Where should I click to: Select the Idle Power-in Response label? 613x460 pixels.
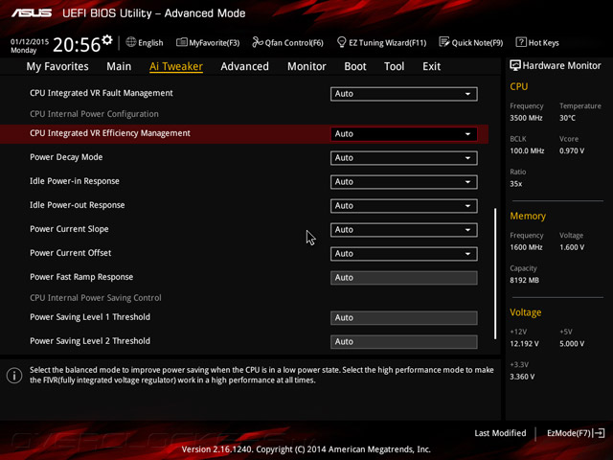(75, 181)
